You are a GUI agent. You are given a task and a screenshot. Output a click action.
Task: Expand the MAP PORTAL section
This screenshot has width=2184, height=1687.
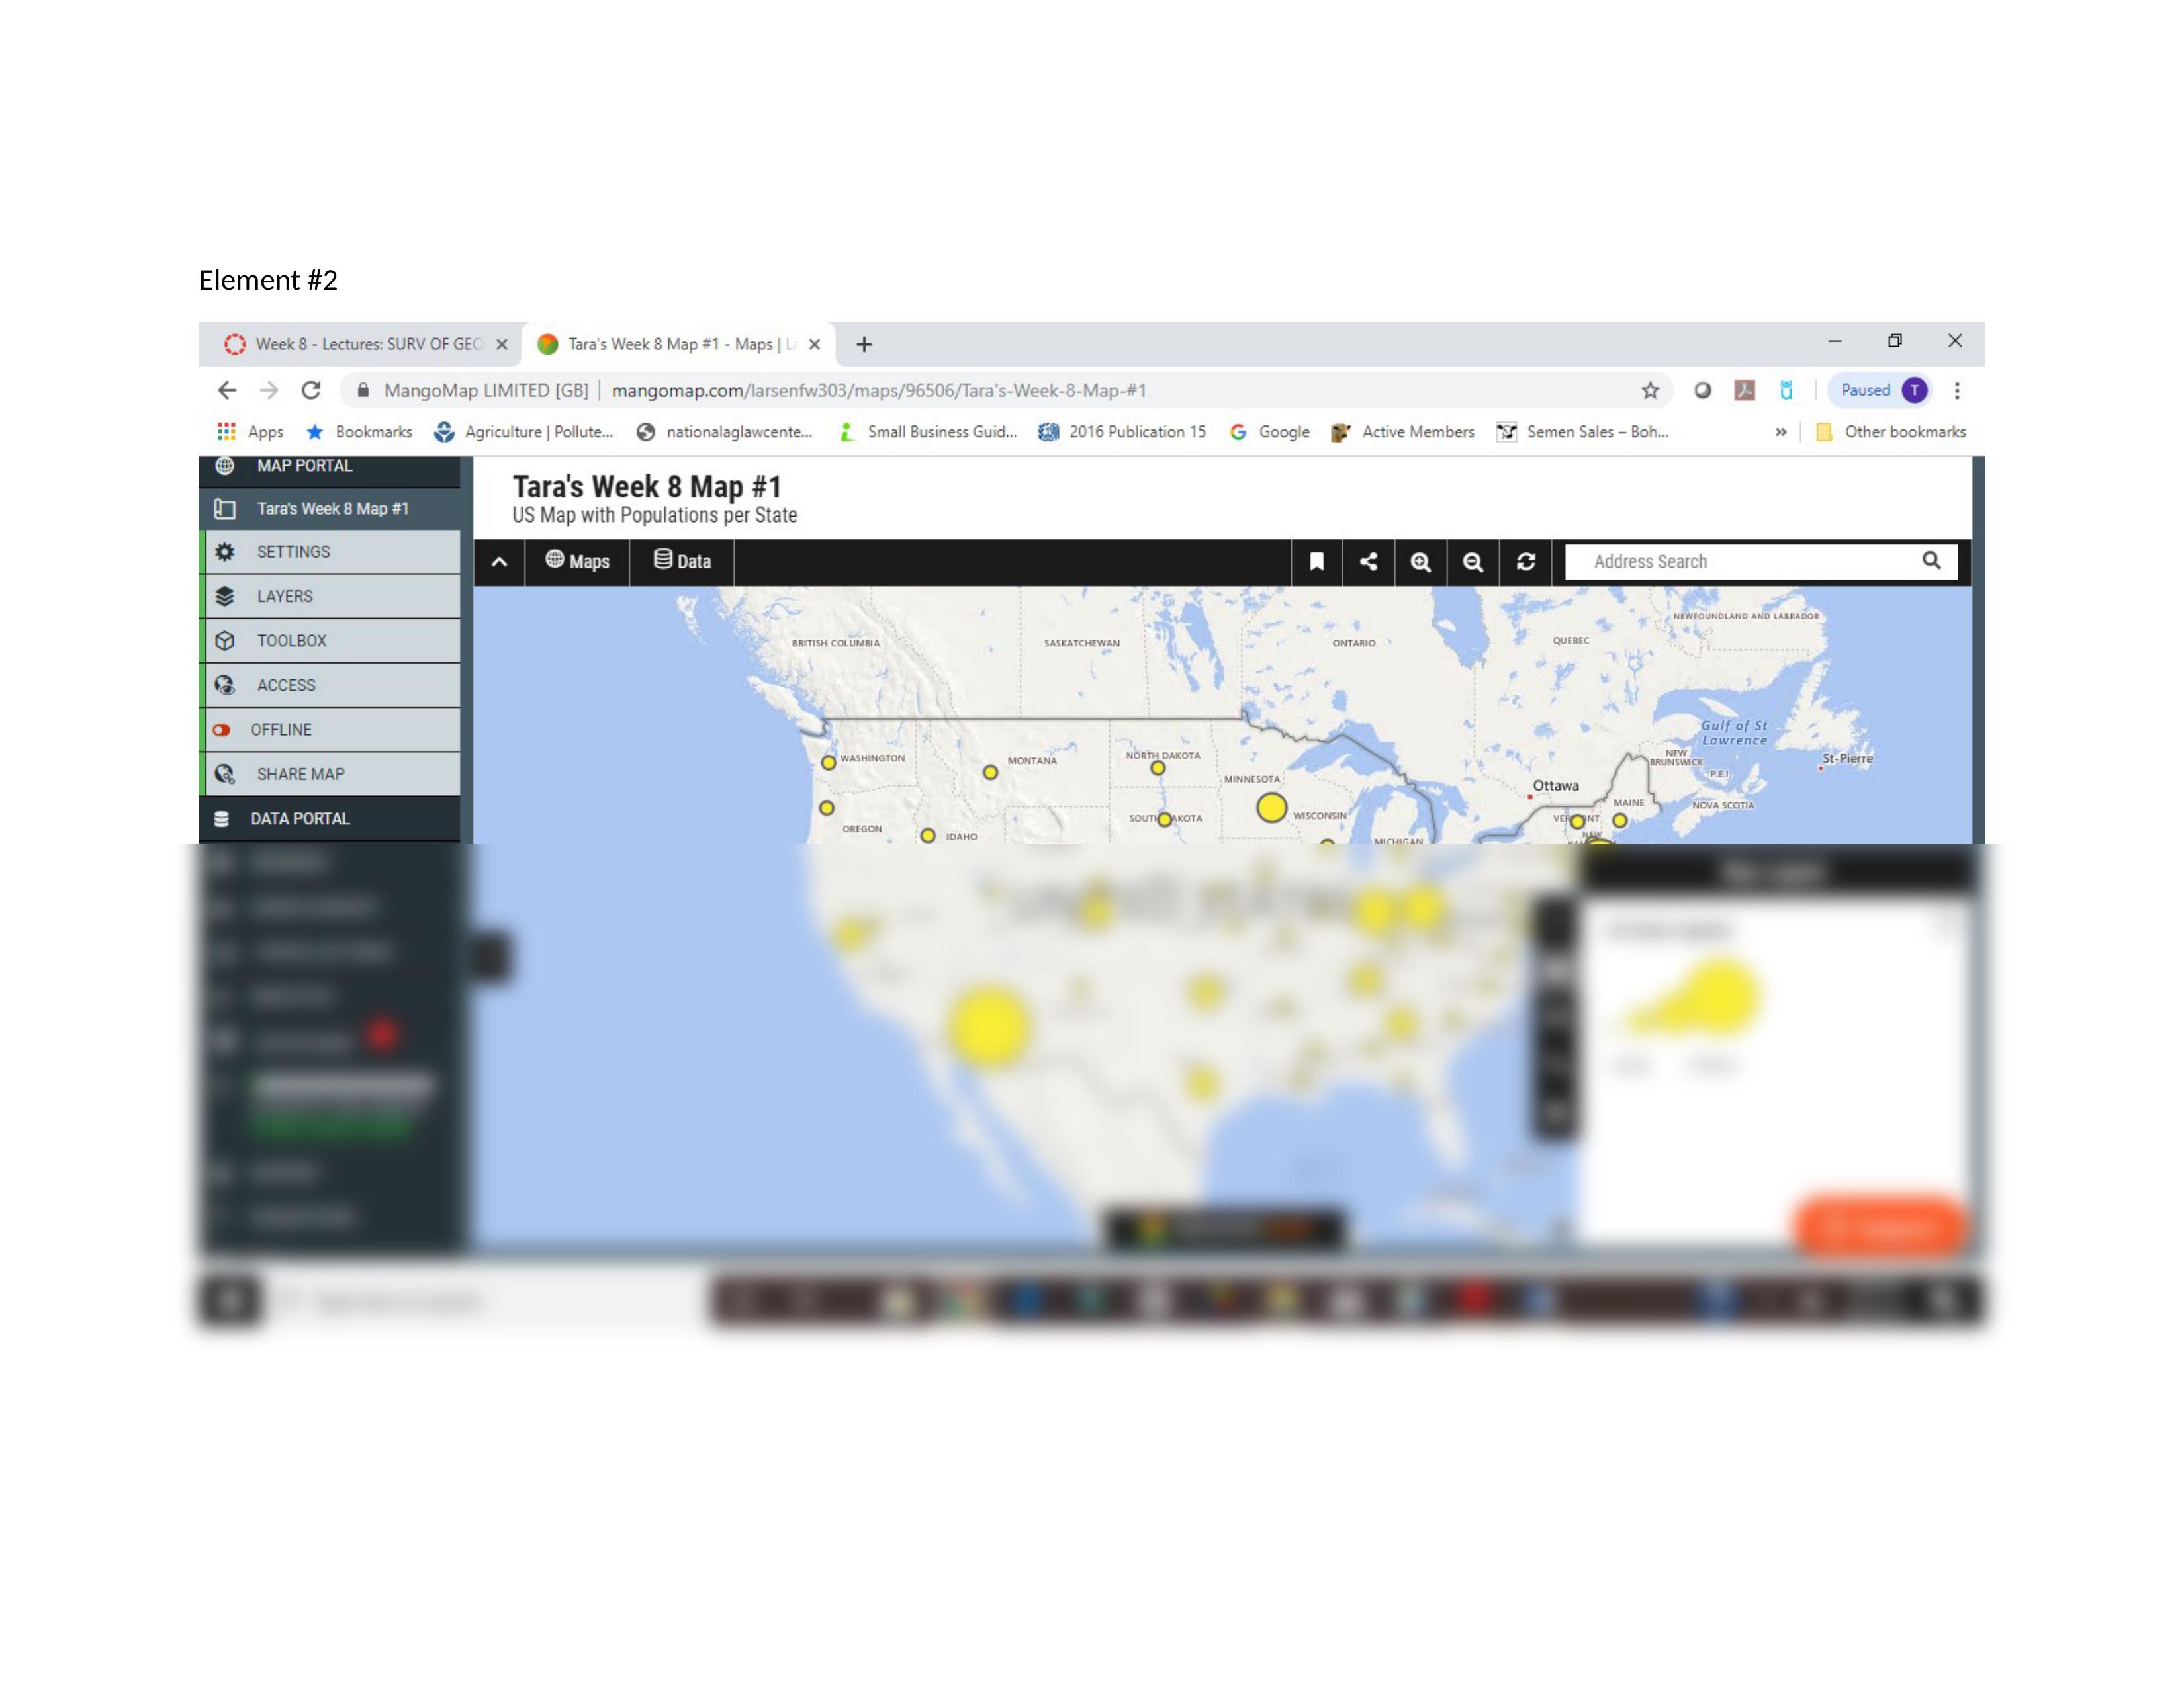coord(305,464)
